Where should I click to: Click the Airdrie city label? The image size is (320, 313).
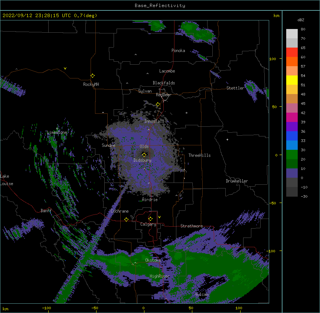[150, 200]
